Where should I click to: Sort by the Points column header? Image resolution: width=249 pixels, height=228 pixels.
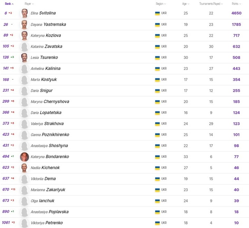click(x=236, y=3)
